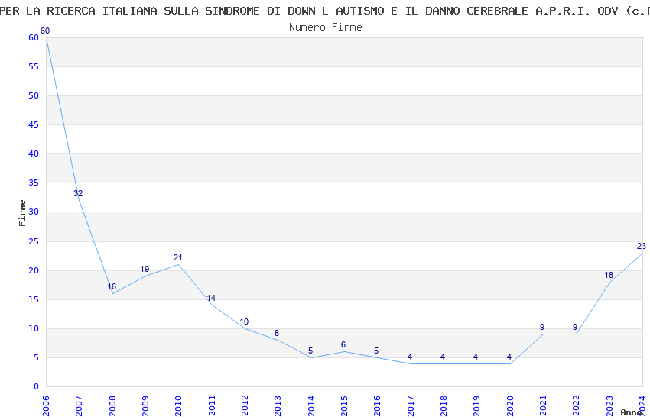Click the y-axis value 45
Image resolution: width=650 pixels, height=420 pixels.
pyautogui.click(x=34, y=124)
